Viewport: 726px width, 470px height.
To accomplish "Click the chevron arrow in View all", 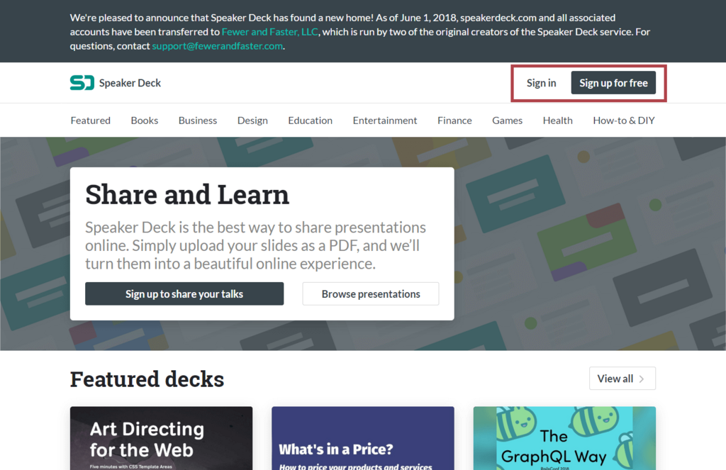I will [x=642, y=379].
